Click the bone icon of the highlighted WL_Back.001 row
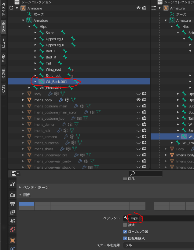This screenshot has height=250, width=194. [42, 82]
